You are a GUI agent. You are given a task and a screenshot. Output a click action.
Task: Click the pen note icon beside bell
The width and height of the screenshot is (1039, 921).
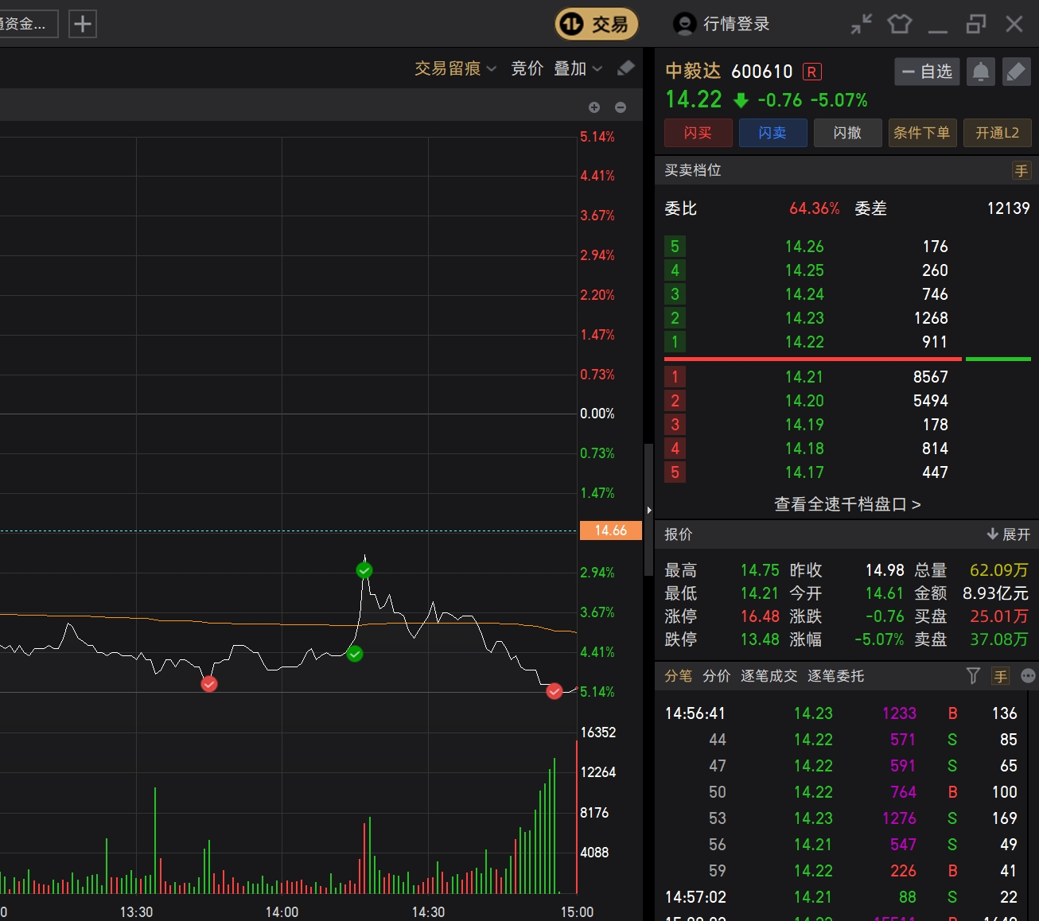(1016, 72)
